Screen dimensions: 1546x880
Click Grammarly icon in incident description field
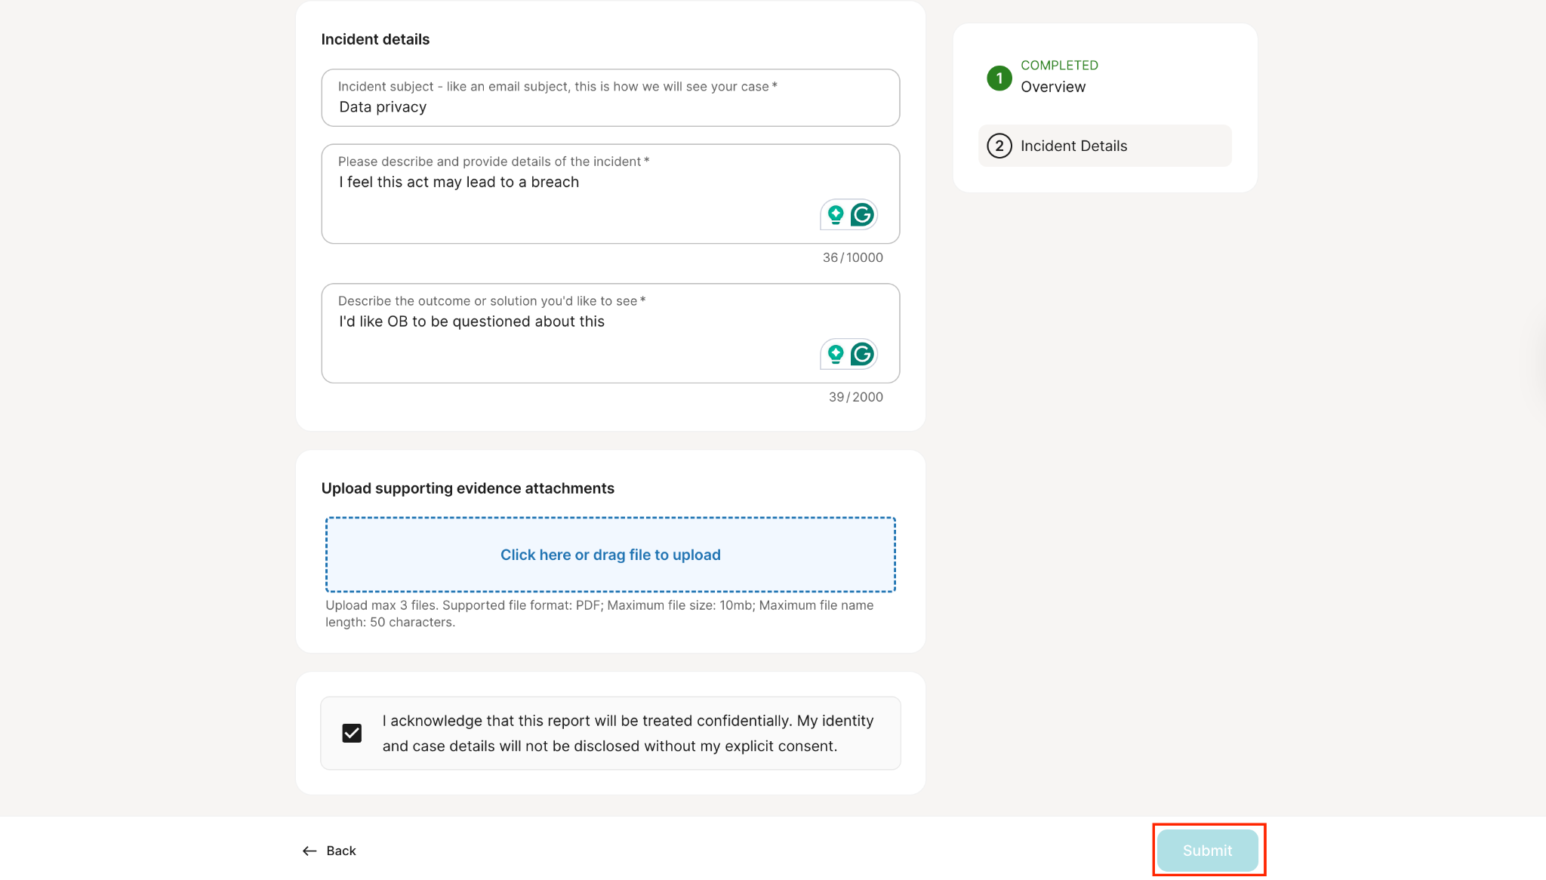862,215
